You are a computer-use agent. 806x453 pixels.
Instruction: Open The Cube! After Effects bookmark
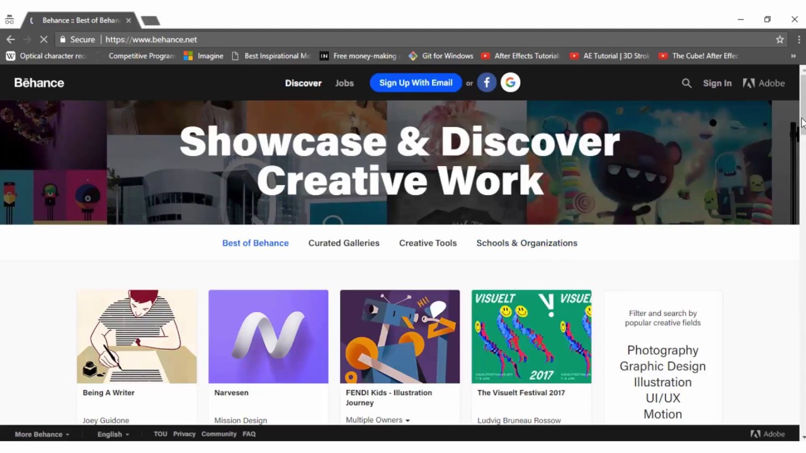pyautogui.click(x=698, y=56)
